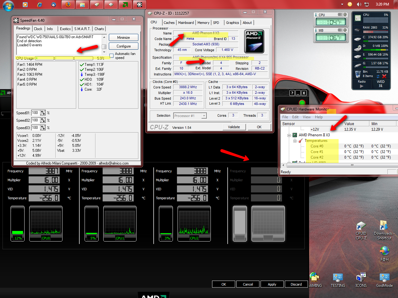
Task: Open the S.M.A.R.T. tab in SpeedFan
Action: tap(82, 29)
